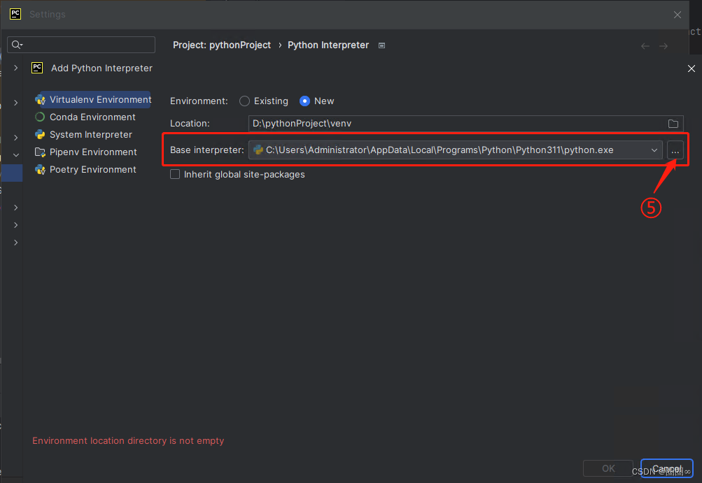
Task: Choose the Existing environment radio button
Action: click(x=244, y=101)
